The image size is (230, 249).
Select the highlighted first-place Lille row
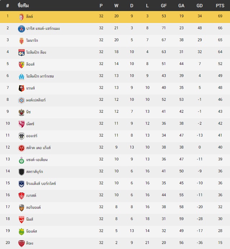pos(115,17)
